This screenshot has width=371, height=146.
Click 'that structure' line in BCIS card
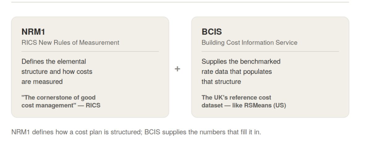(x=221, y=82)
